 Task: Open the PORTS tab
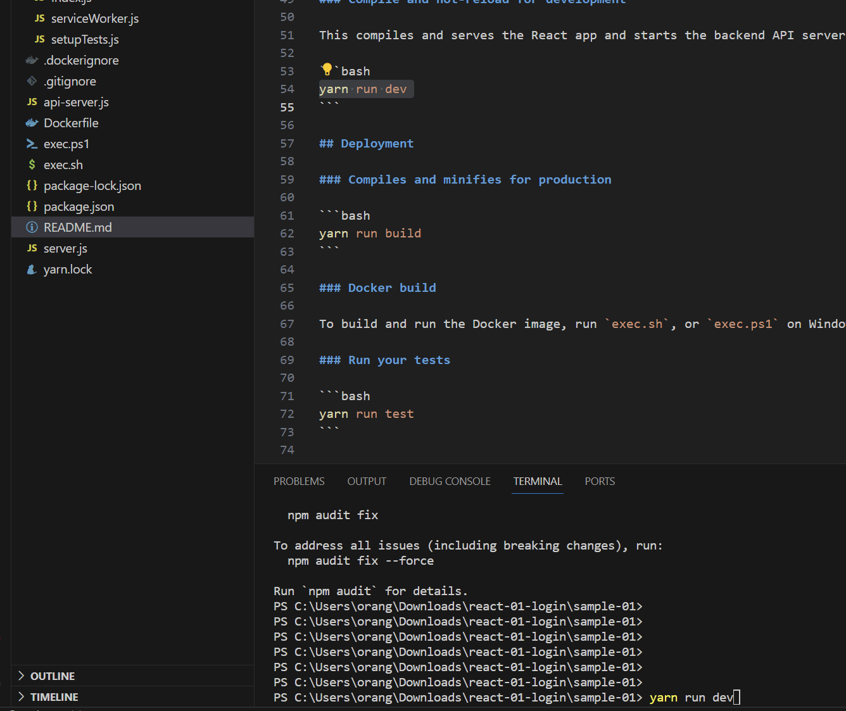click(600, 481)
